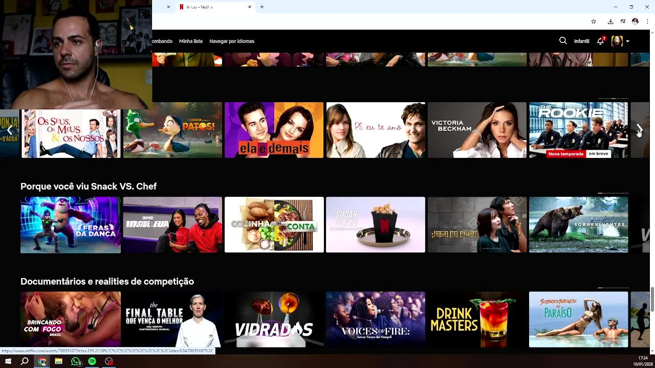Open Ela é Demais thumbnail
Viewport: 655px width, 368px height.
click(274, 130)
